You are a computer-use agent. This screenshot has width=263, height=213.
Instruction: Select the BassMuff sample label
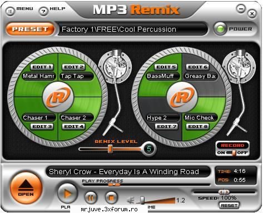pos(163,76)
